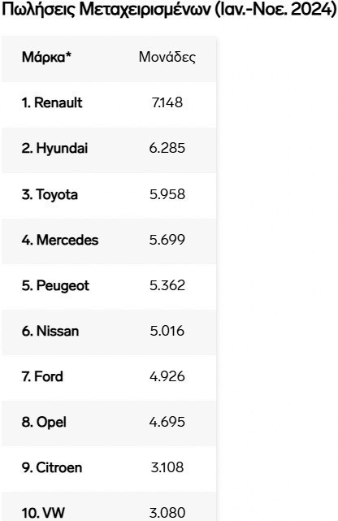Click the Μάρκα* column header
338x521 pixels.
tap(46, 57)
